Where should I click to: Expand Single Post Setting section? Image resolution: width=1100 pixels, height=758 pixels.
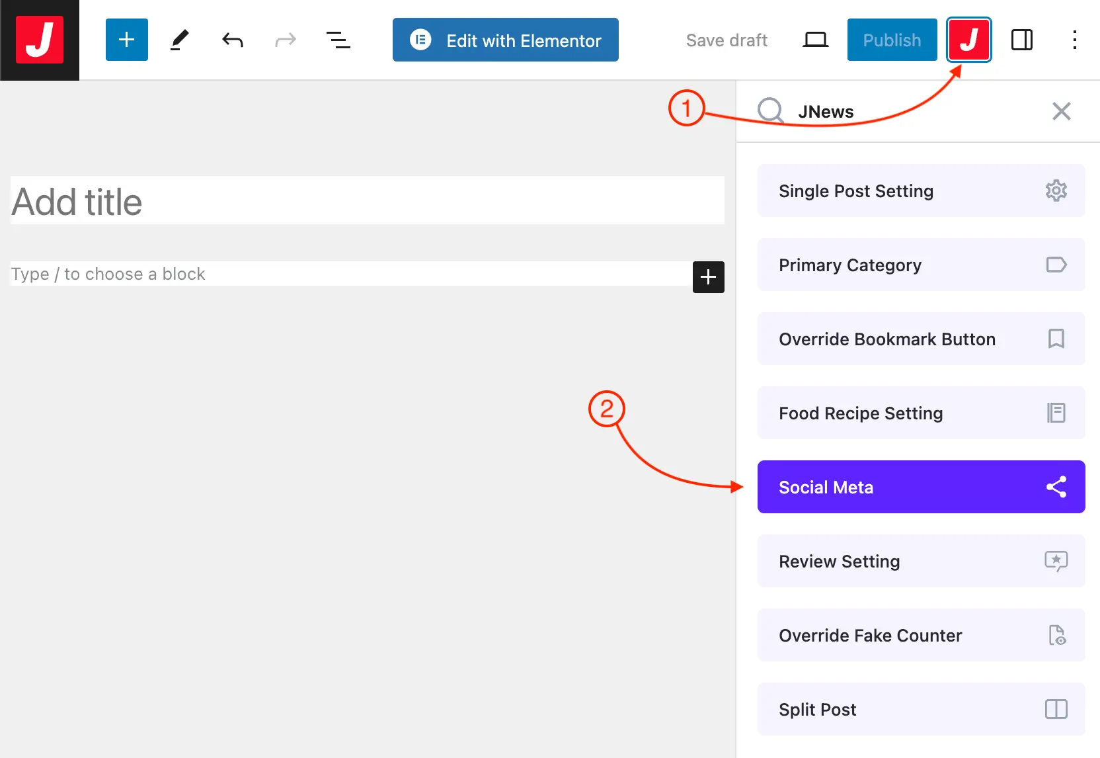921,191
